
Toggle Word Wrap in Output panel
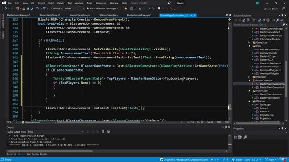coord(108,132)
